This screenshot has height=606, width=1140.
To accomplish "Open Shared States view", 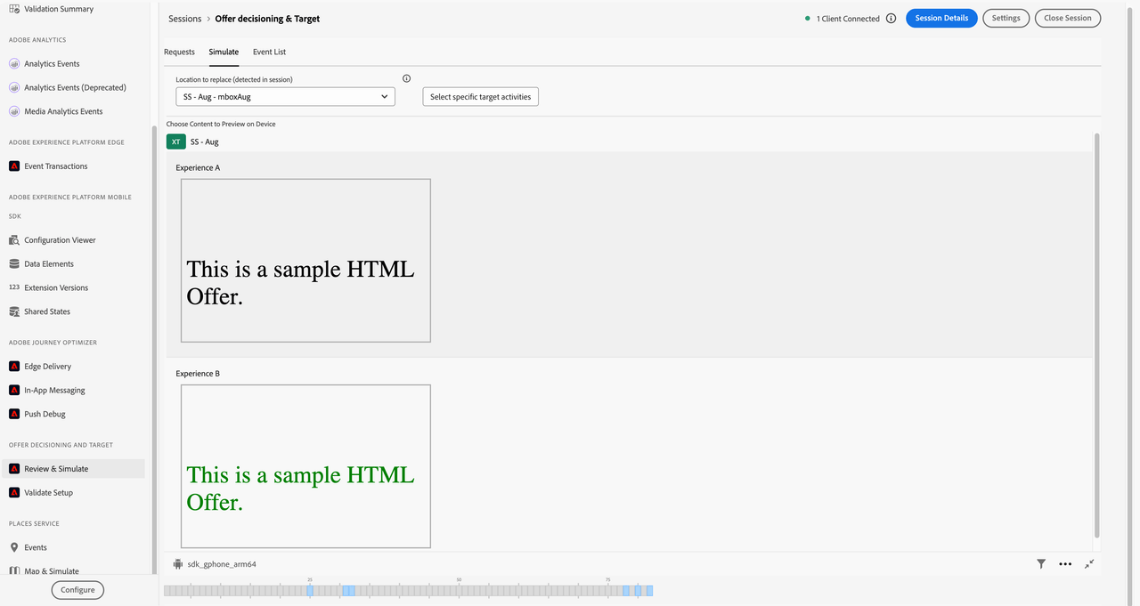I will tap(47, 311).
